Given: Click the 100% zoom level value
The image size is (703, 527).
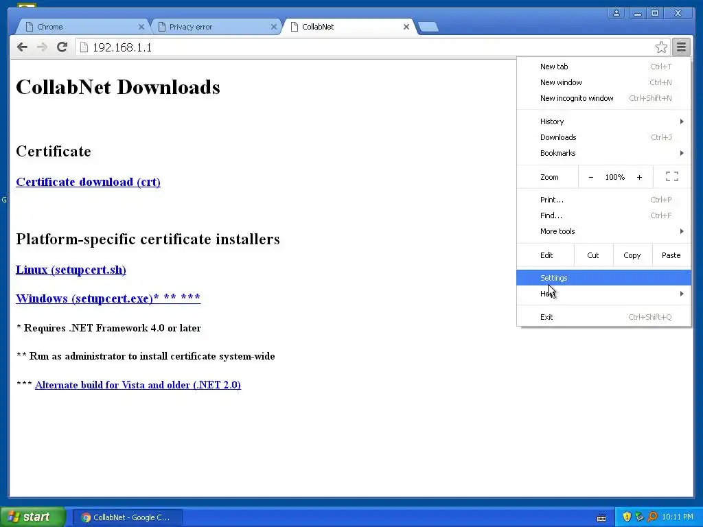Looking at the screenshot, I should click(614, 178).
